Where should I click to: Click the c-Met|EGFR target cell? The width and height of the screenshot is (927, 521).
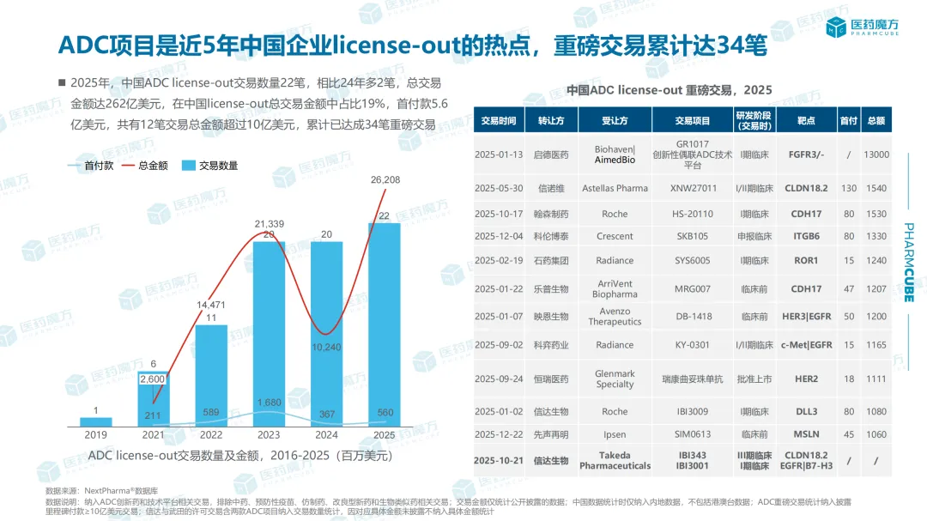pos(806,345)
